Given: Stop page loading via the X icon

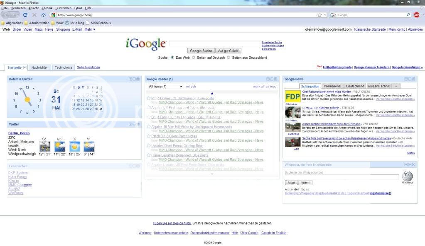Looking at the screenshot, I should (x=34, y=15).
